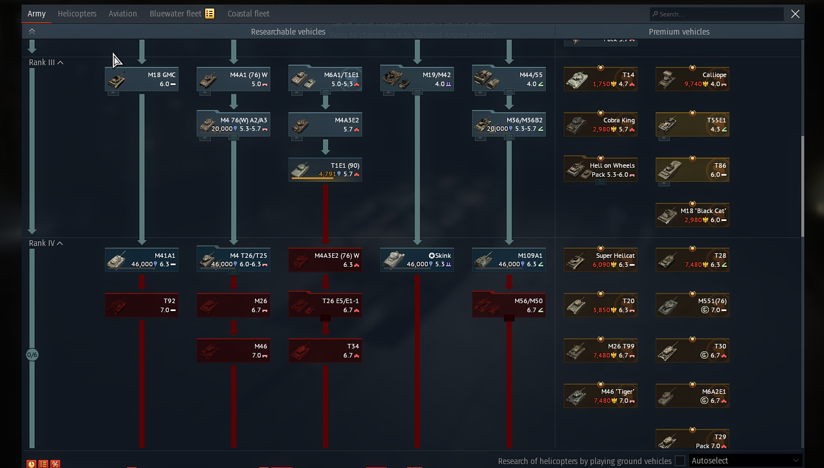The width and height of the screenshot is (824, 468).
Task: Open the Aviation tab
Action: click(123, 14)
